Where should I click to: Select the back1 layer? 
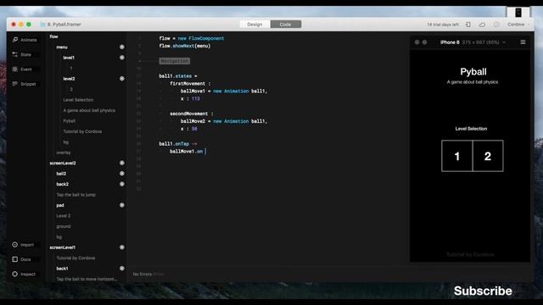coord(62,269)
